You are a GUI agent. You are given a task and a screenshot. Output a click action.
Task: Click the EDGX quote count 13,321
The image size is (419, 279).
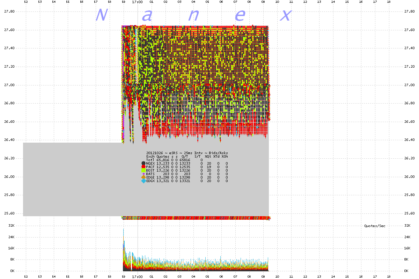(x=163, y=181)
